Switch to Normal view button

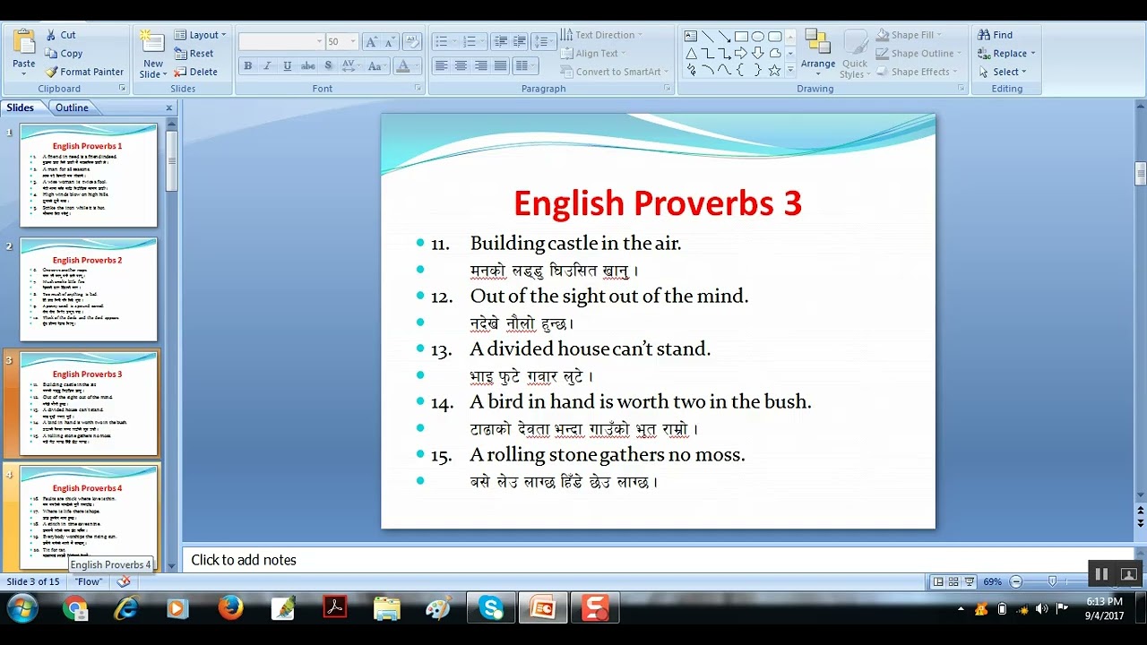tap(938, 581)
